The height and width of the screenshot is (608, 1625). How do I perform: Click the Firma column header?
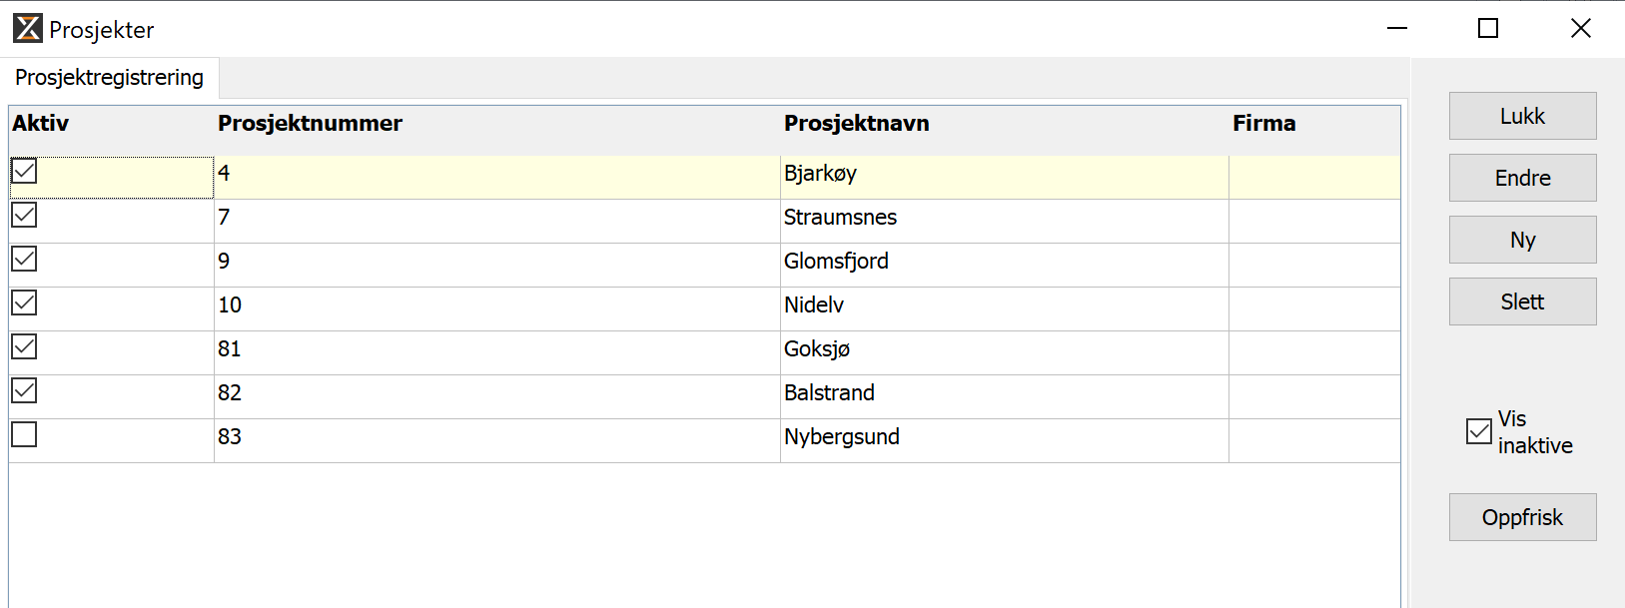tap(1263, 124)
